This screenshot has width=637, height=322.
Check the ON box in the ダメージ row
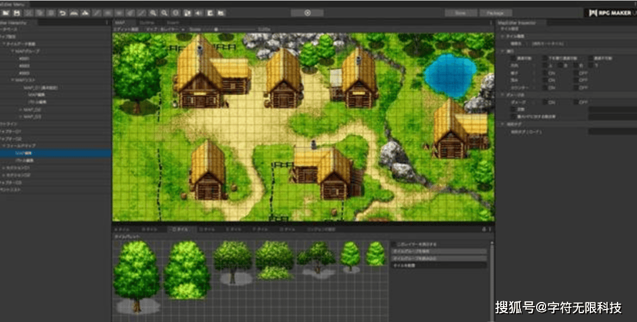coord(545,103)
